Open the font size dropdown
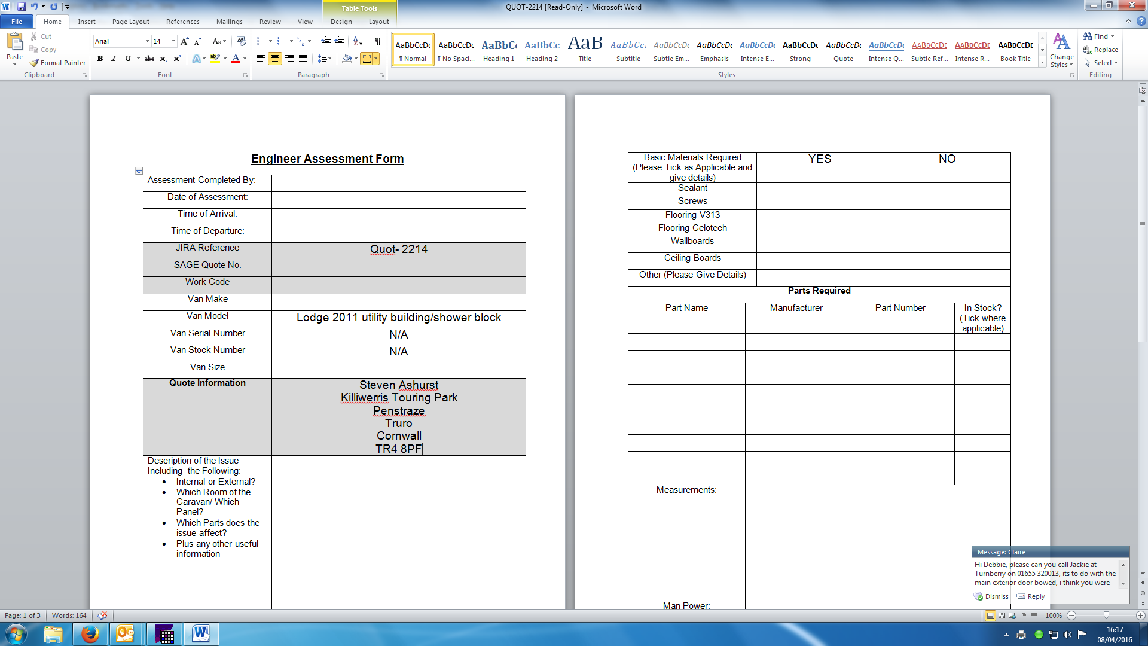Viewport: 1148px width, 646px height. (x=173, y=41)
